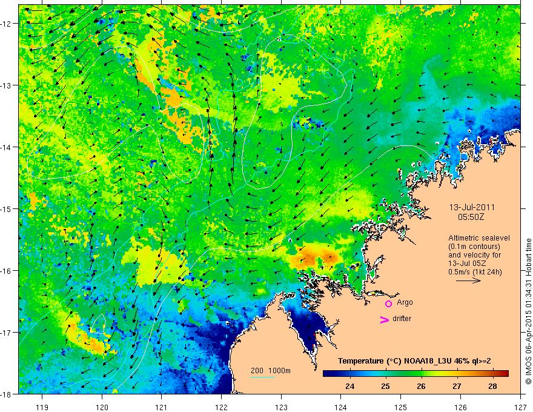This screenshot has width=533, height=412.
Task: Click the latitude axis label -17
Action: 7,332
